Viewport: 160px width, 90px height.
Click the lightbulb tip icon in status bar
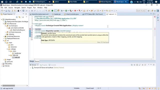point(158,88)
